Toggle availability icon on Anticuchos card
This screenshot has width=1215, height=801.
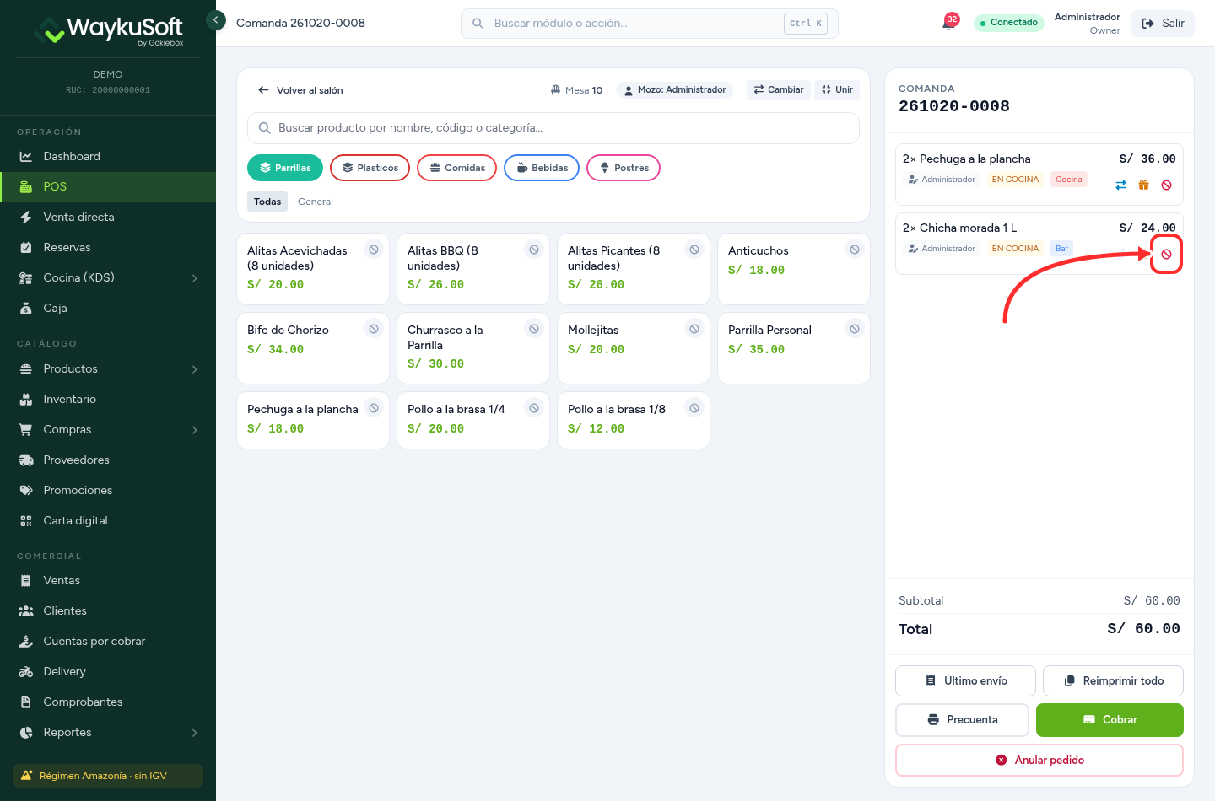coord(855,250)
